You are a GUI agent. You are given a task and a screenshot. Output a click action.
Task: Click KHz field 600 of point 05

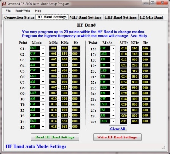(x=65, y=70)
